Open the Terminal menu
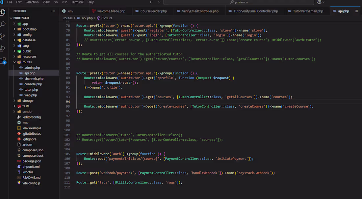Viewport: 362px width, 199px height. [x=77, y=2]
